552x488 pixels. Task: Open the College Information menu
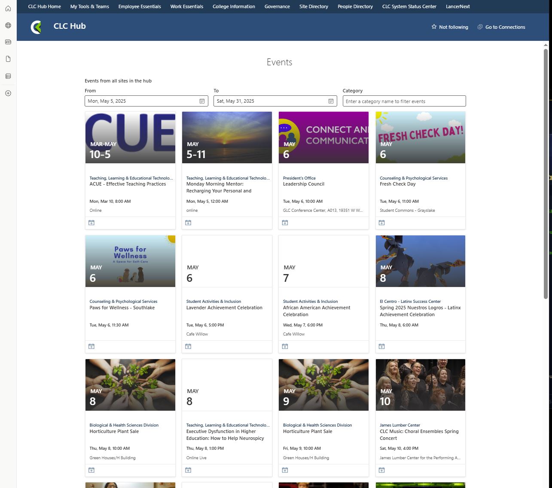click(234, 6)
